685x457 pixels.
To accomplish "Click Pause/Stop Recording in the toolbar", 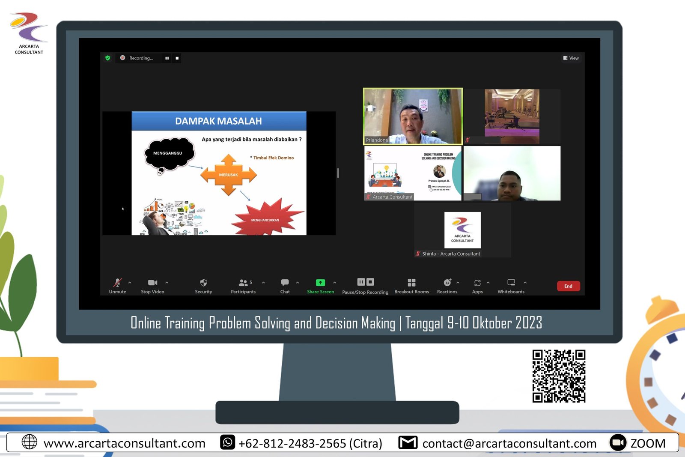I will pyautogui.click(x=365, y=282).
